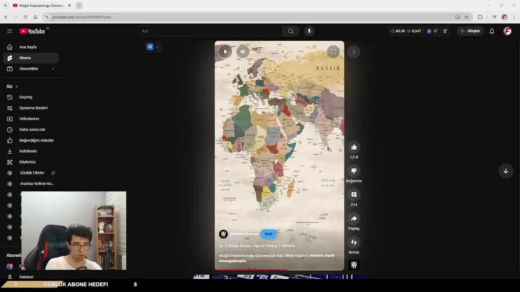The height and width of the screenshot is (292, 520).
Task: Like the Short with thumbs up
Action: point(354,147)
